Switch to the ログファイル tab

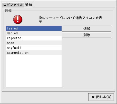(13, 5)
